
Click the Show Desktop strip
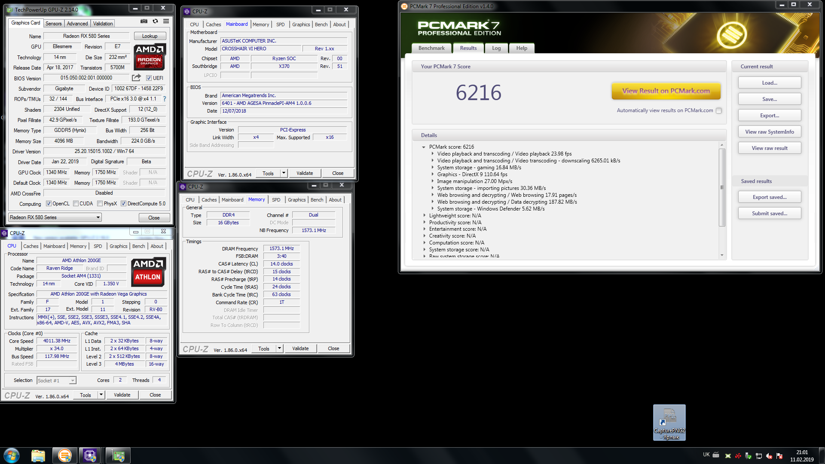[822, 455]
